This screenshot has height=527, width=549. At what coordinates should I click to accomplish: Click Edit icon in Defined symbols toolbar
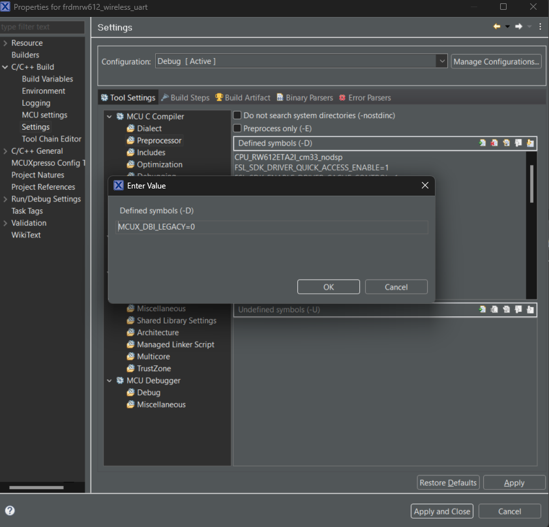coord(506,143)
